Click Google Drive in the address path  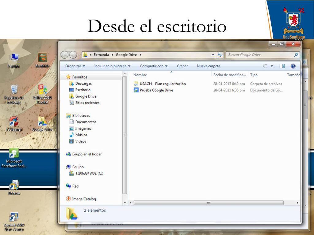tap(126, 55)
